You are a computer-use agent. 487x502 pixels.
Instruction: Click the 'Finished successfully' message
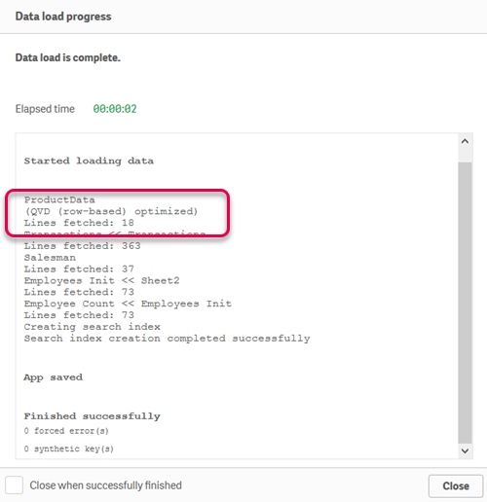pos(92,416)
